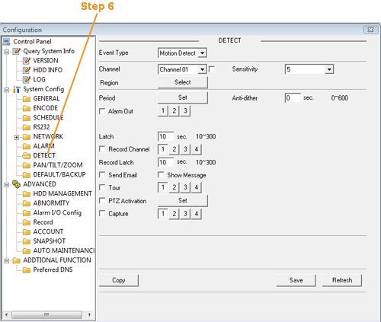Click the Save button
The image size is (381, 322).
(296, 280)
